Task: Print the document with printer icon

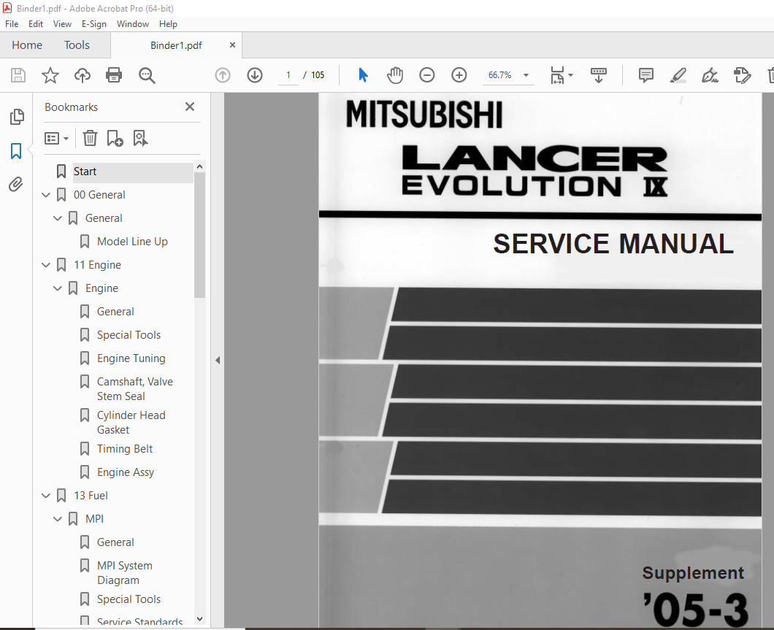Action: [114, 75]
